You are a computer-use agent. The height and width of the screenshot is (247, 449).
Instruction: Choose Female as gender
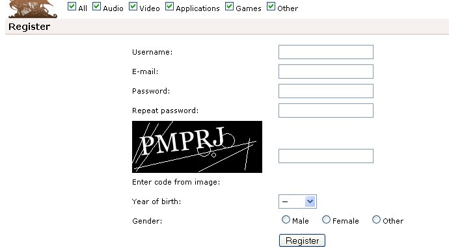pyautogui.click(x=326, y=220)
